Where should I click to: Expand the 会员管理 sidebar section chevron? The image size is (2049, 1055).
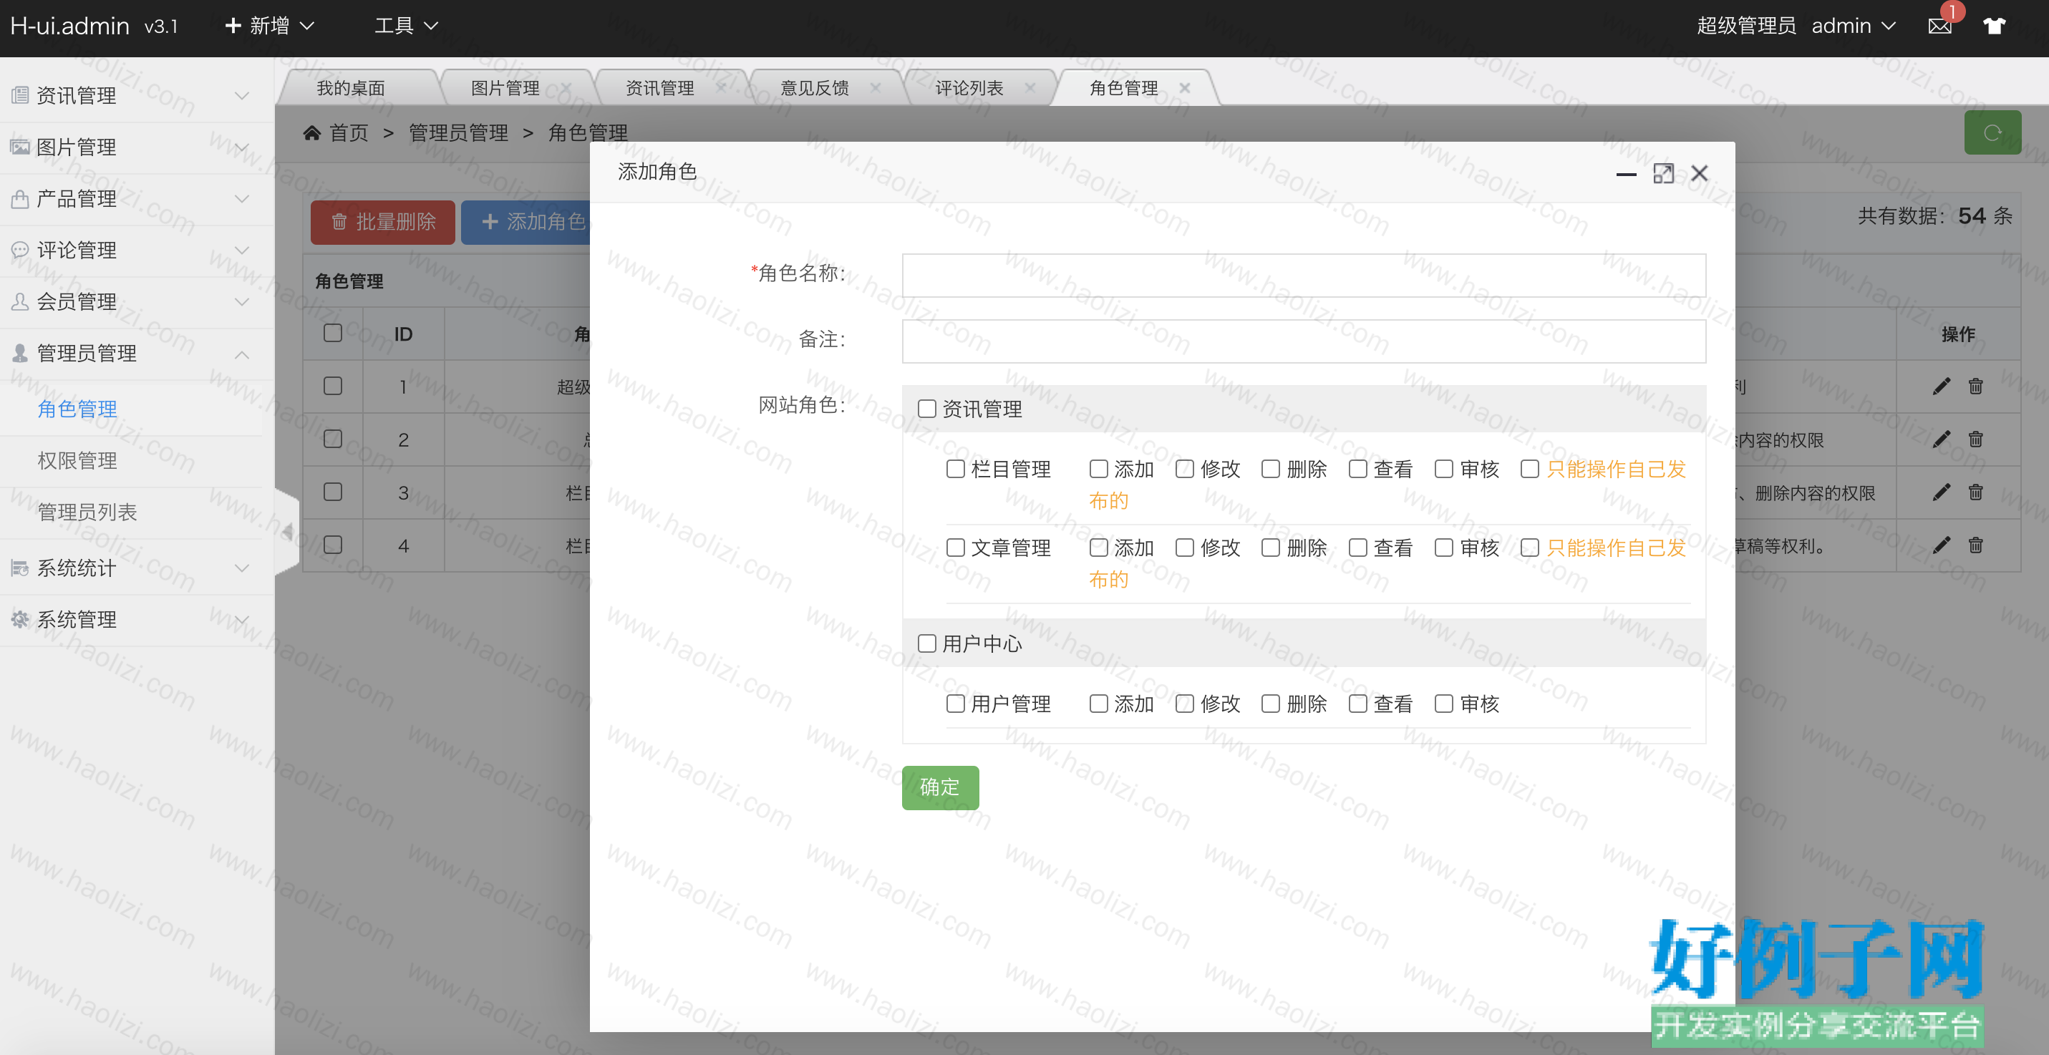click(242, 302)
